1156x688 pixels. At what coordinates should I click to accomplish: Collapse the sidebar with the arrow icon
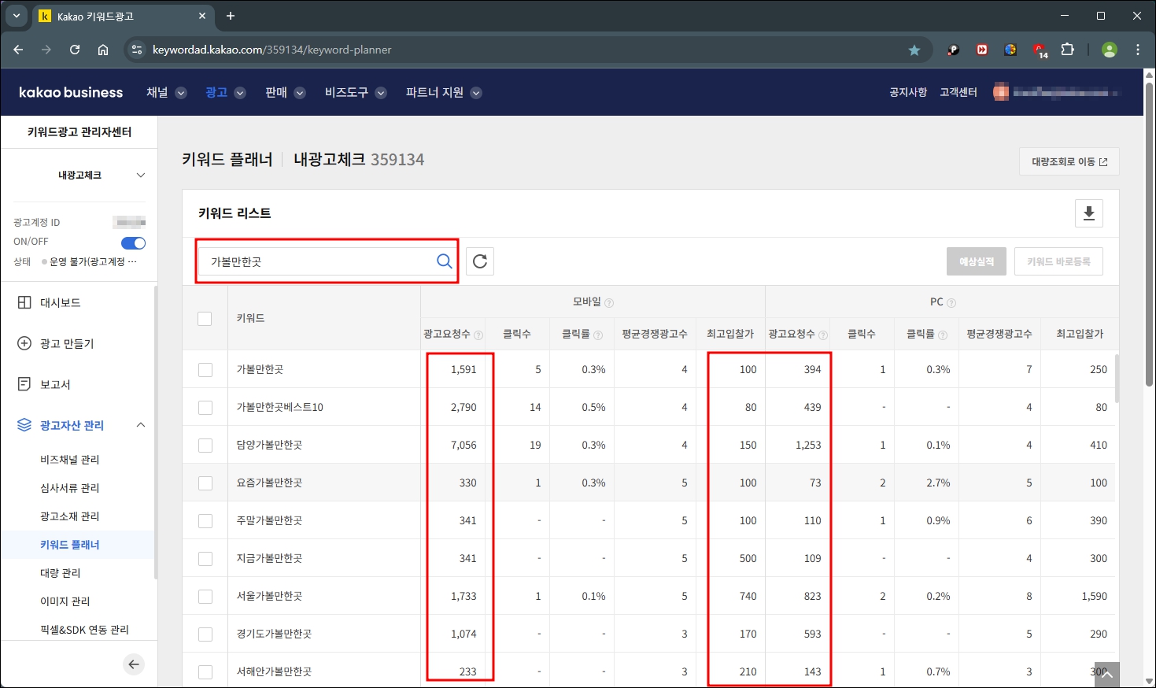[134, 664]
